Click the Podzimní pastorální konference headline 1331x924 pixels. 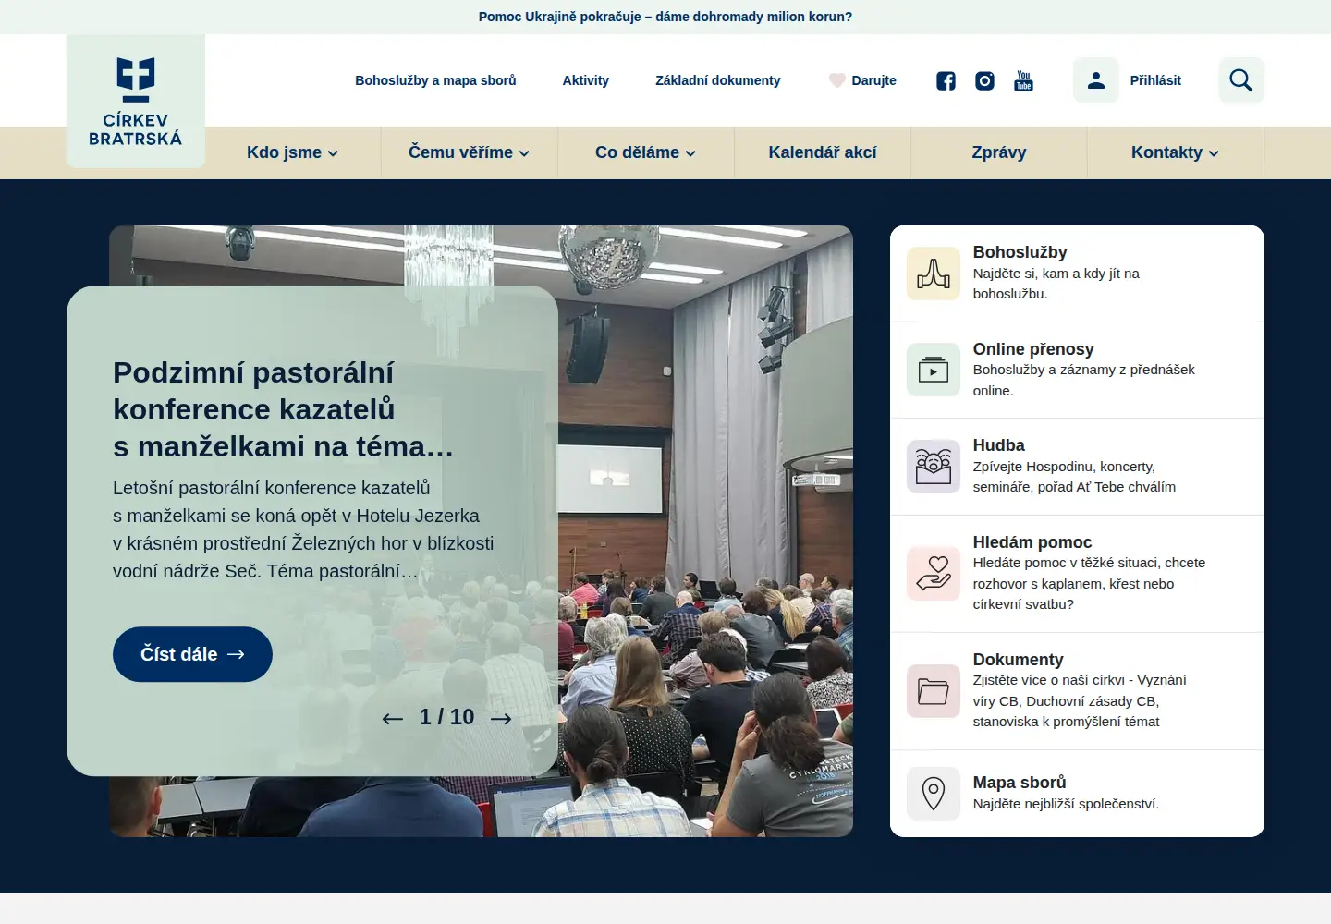tap(283, 409)
